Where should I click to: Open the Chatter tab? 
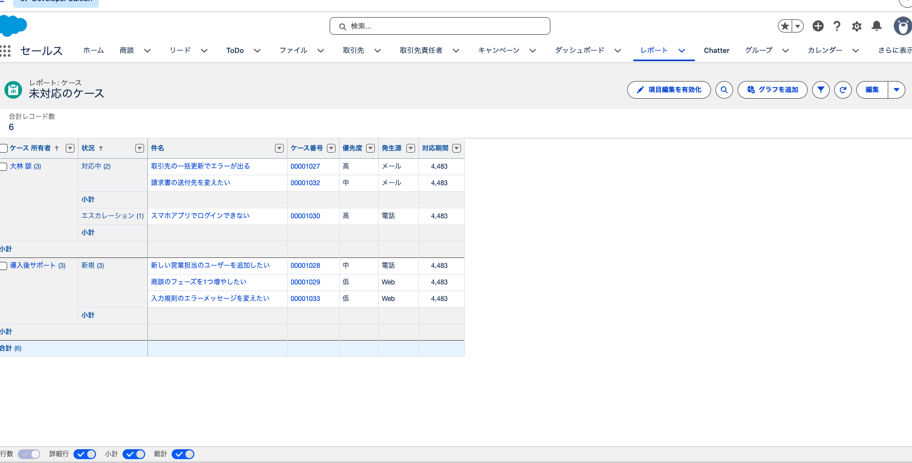pyautogui.click(x=717, y=50)
